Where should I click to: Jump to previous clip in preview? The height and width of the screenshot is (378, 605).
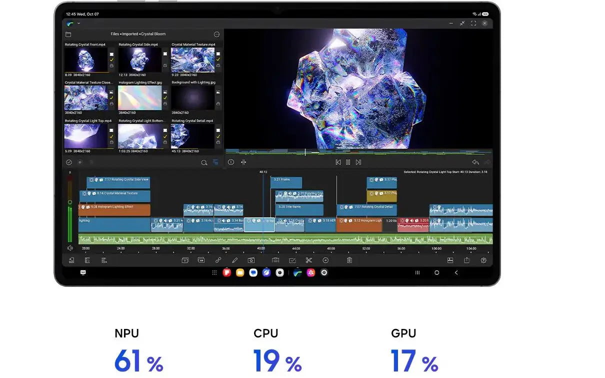pyautogui.click(x=338, y=162)
